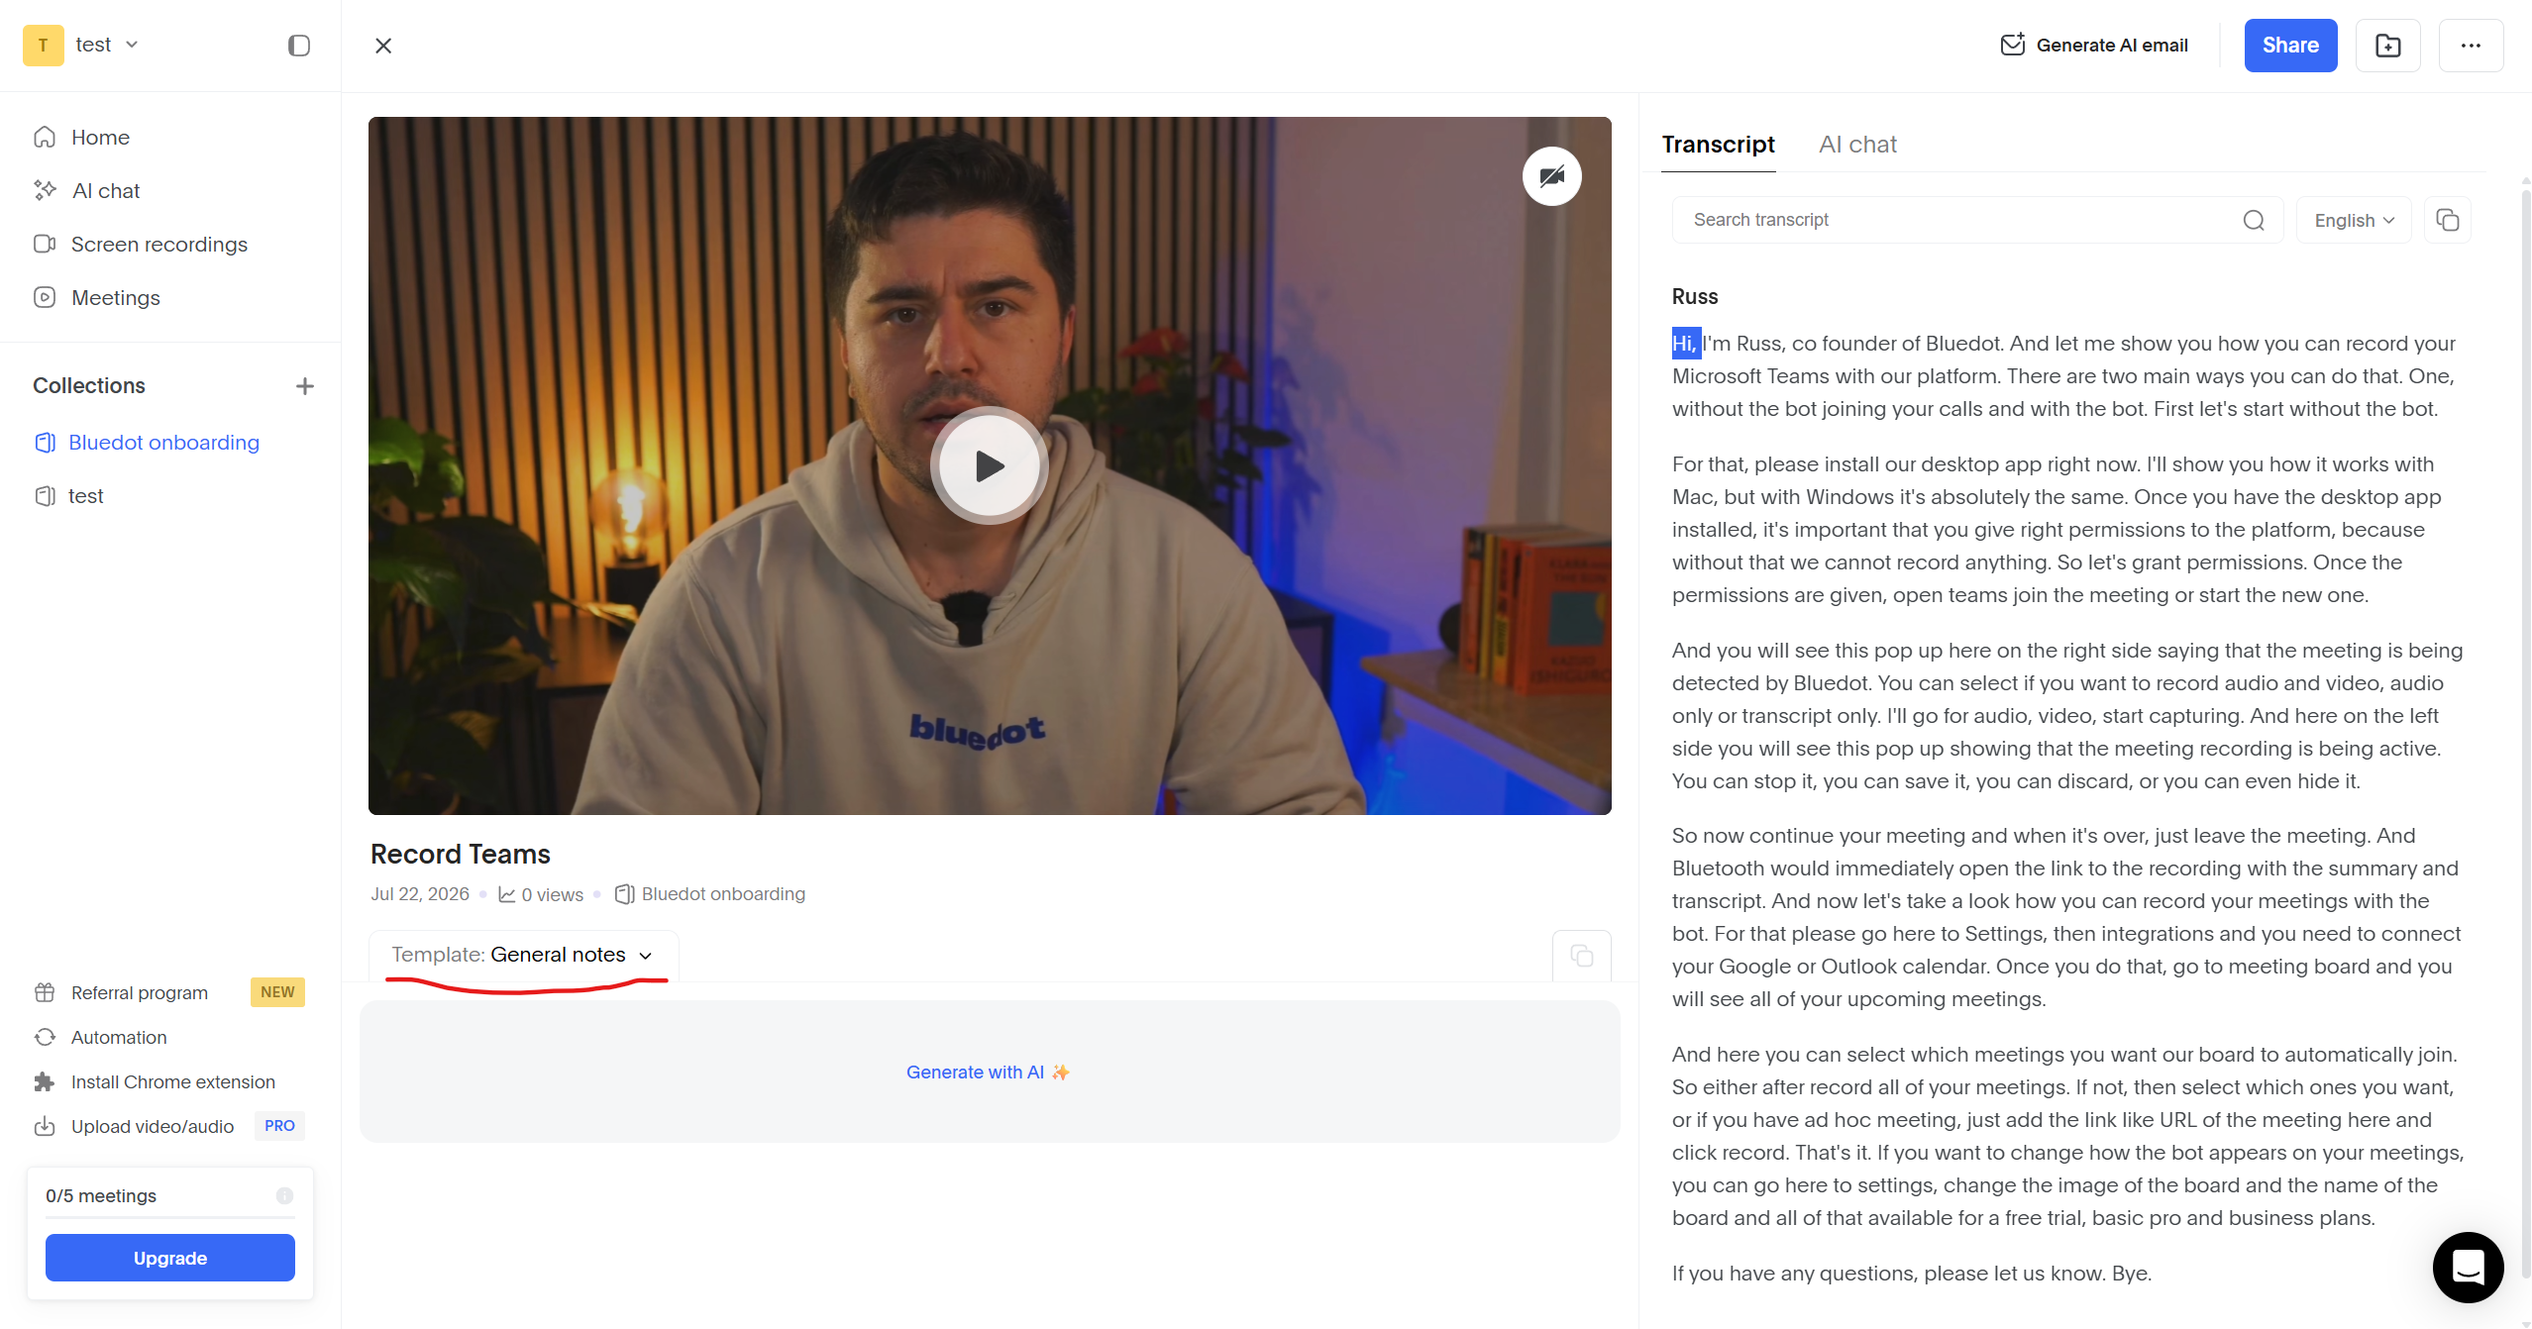2532x1329 pixels.
Task: Click the Collections heading
Action: (89, 386)
